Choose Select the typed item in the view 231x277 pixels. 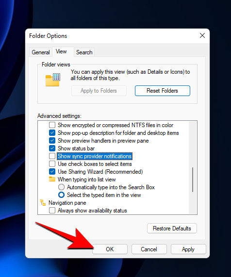61,195
